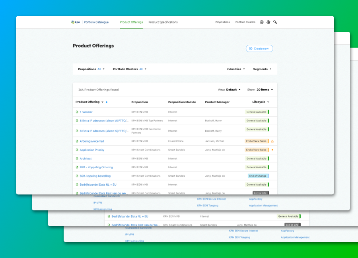The image size is (358, 258).
Task: Click End of Change lifecycle badge
Action: tap(258, 176)
